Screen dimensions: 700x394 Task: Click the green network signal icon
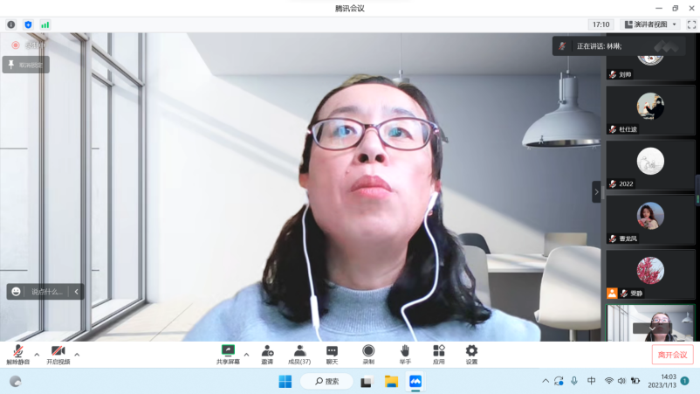(45, 24)
